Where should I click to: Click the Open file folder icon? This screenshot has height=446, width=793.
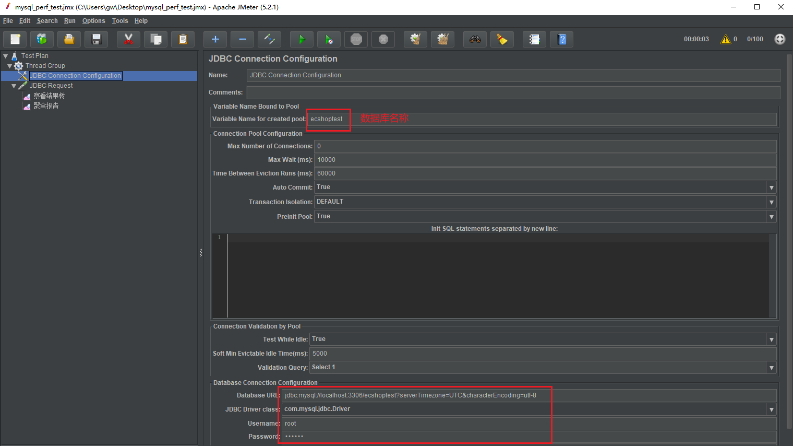69,39
